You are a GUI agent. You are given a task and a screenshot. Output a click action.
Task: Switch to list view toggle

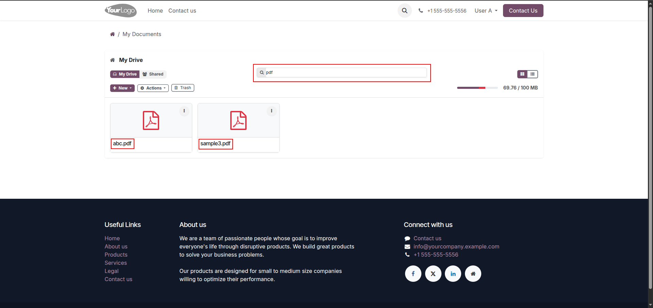533,74
